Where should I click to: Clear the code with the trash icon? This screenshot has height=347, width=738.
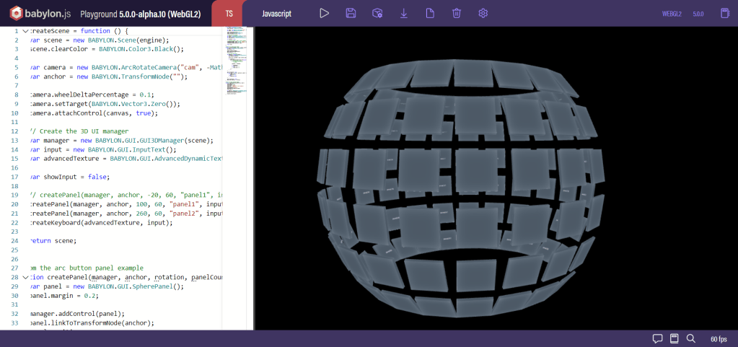[457, 14]
